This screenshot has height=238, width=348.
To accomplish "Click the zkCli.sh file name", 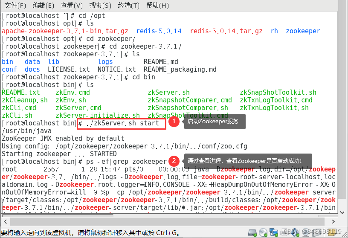I will [17, 116].
